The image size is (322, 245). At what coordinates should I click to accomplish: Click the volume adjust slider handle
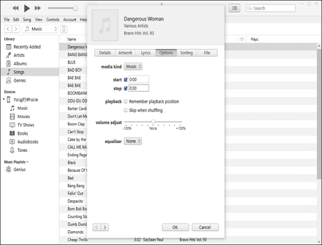(x=153, y=122)
